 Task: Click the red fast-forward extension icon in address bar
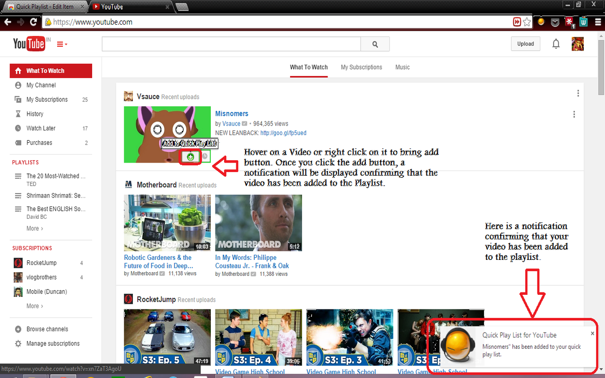(x=517, y=22)
